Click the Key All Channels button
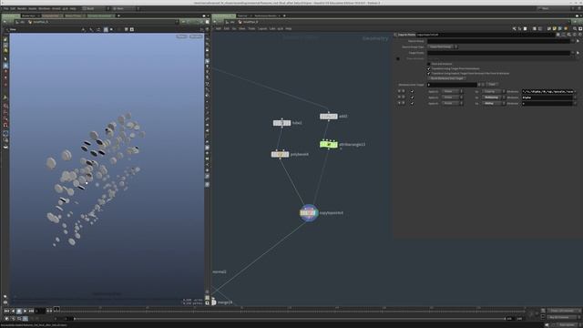This screenshot has width=583, height=328. tap(562, 317)
